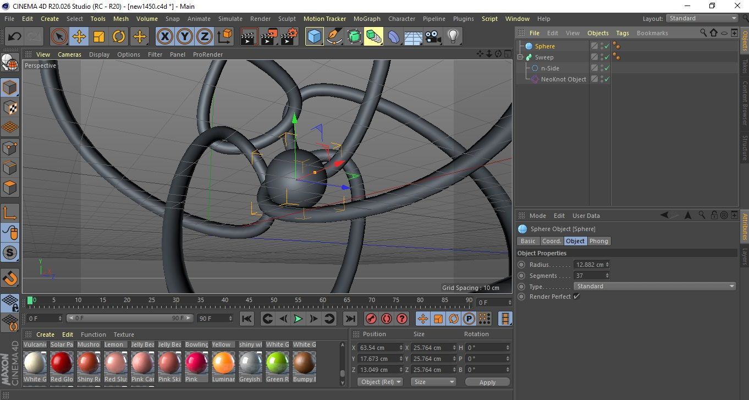Select the Move tool in top toolbar
Viewport: 749px width, 400px height.
click(x=79, y=37)
